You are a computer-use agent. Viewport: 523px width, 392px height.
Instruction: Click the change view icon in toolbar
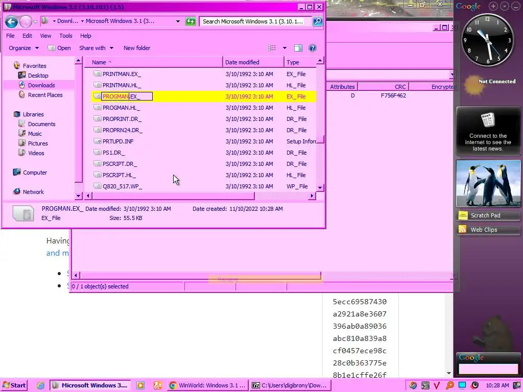coord(272,48)
